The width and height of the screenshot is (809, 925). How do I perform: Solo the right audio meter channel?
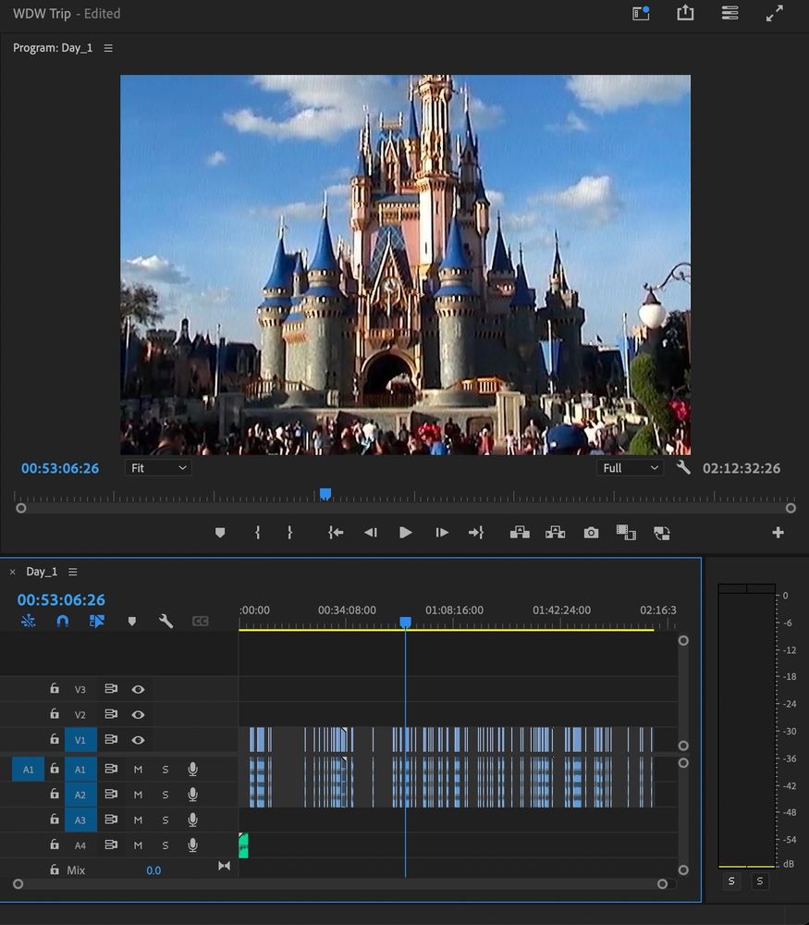[759, 881]
